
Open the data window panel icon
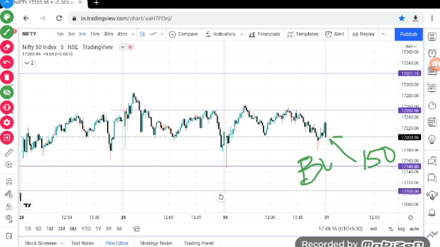pos(432,88)
